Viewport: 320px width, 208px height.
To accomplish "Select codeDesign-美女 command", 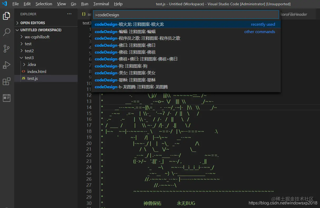I will click(186, 73).
